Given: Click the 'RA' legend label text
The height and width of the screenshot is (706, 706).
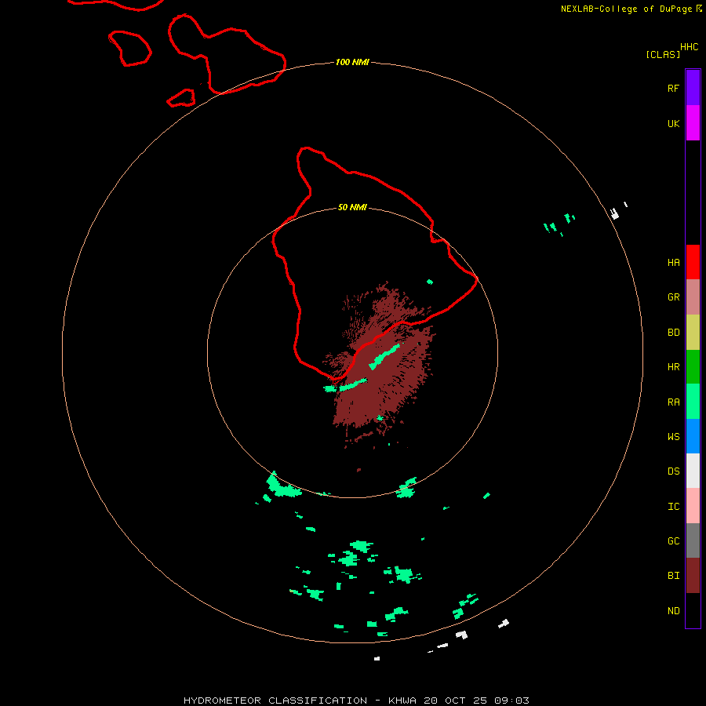Looking at the screenshot, I should pos(673,402).
